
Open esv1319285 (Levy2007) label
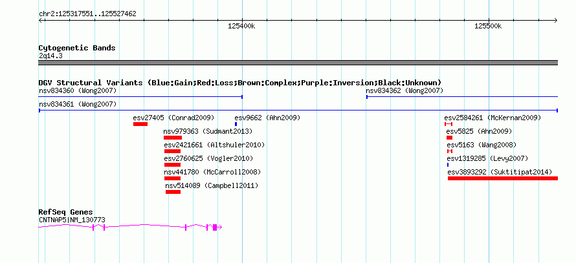coord(487,158)
